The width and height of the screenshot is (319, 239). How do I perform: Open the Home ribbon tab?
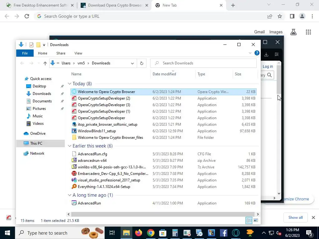tap(42, 53)
